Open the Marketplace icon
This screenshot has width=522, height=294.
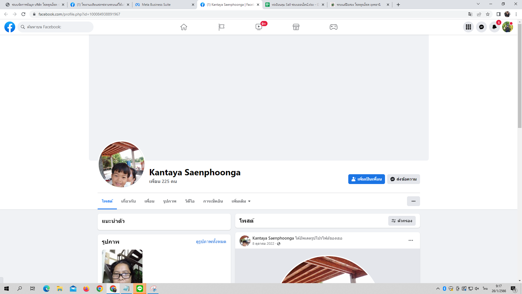[x=296, y=27]
